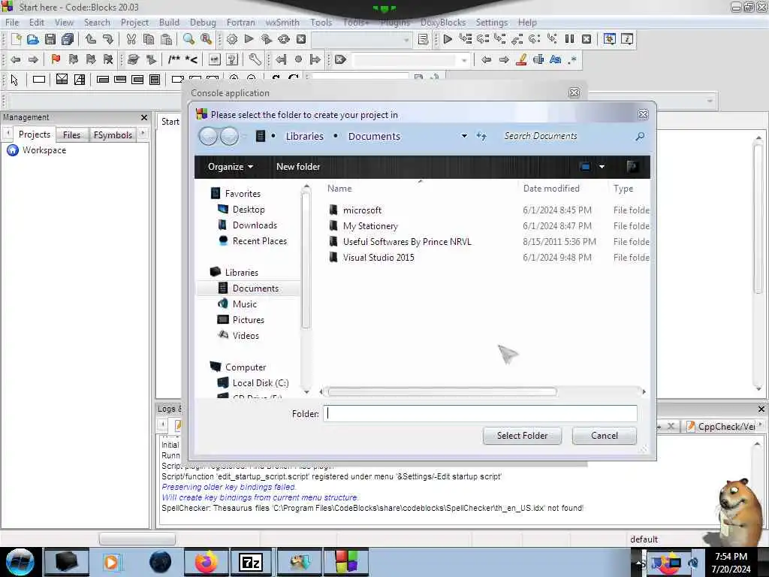Click the refresh button beside address bar
Screen dimensions: 769x577
click(481, 137)
